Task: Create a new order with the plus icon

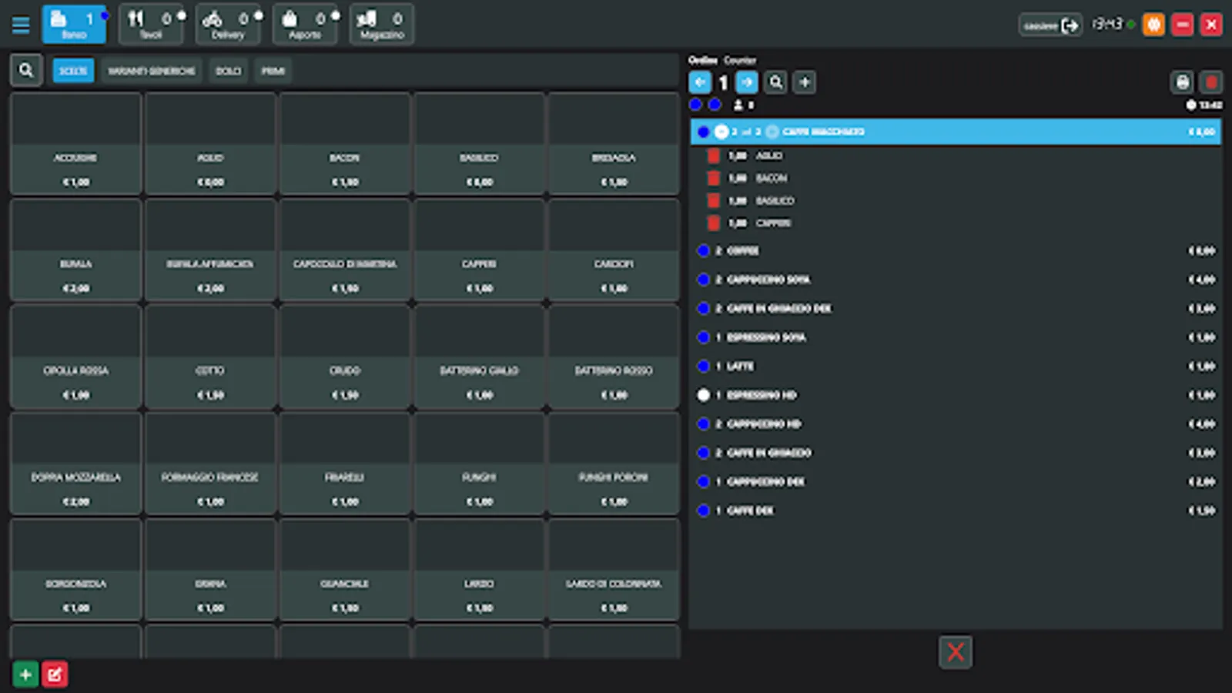Action: point(805,82)
